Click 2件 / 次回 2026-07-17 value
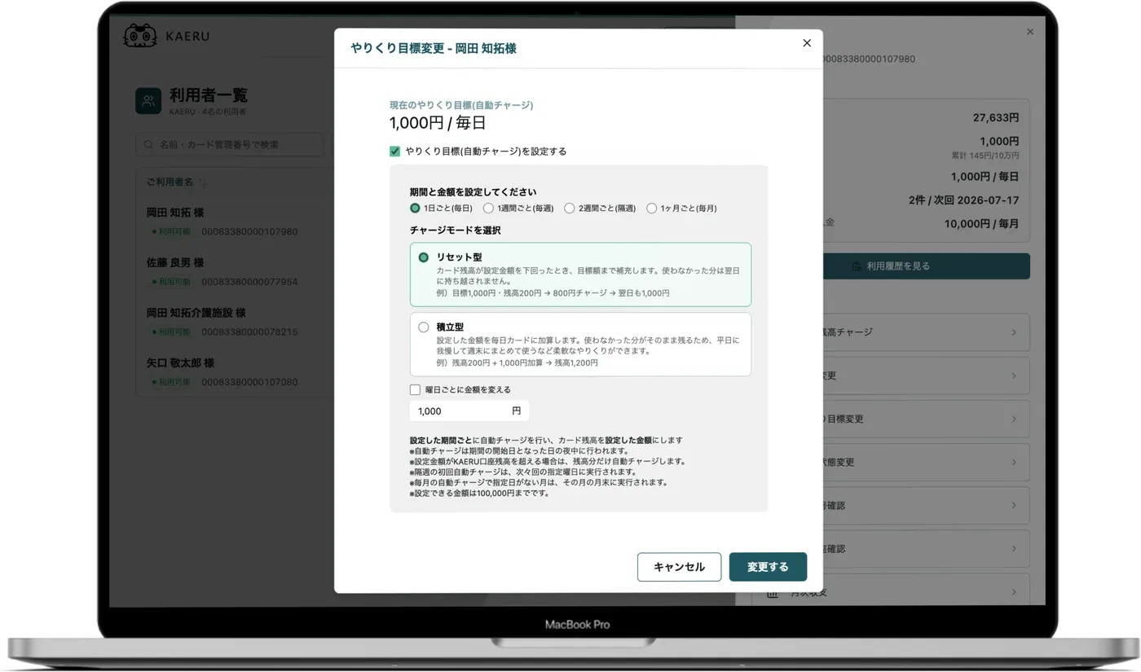 [964, 200]
